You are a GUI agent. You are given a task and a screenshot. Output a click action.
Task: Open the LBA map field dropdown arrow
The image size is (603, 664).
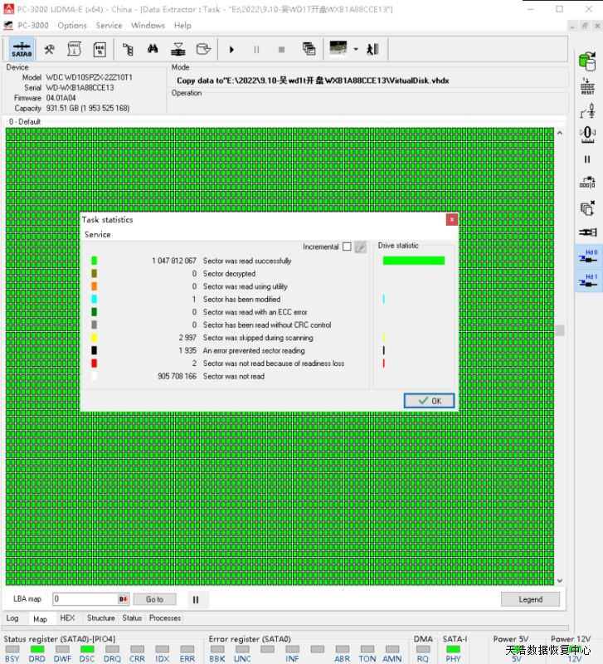124,599
